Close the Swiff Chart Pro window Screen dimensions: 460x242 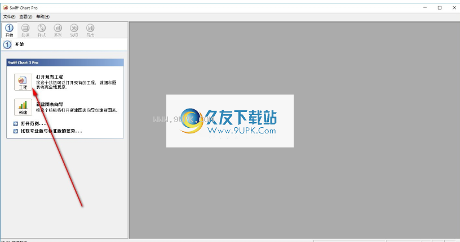click(x=454, y=8)
